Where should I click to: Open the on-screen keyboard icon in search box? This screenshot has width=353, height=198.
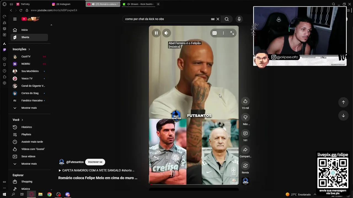[x=213, y=19]
